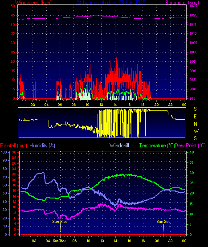Screen dimensions: 208x247
Task: Click the sunset vertical marker line
Action: click(164, 230)
